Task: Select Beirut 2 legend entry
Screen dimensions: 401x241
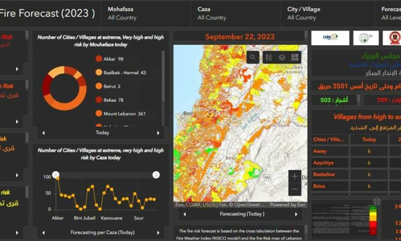Action: point(108,86)
